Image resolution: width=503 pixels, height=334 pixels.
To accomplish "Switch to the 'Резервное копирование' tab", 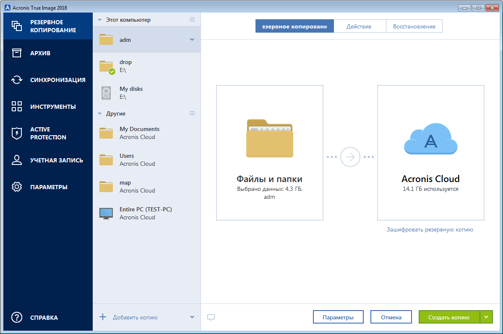I will pyautogui.click(x=295, y=26).
